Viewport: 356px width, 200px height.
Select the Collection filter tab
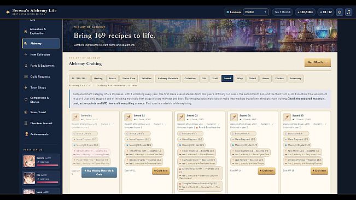pos(190,79)
